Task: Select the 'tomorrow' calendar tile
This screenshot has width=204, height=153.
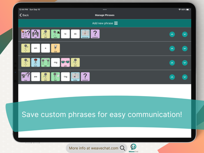Action: 85,34
